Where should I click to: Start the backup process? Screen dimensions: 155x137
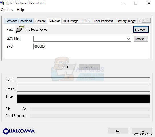(x=65, y=67)
